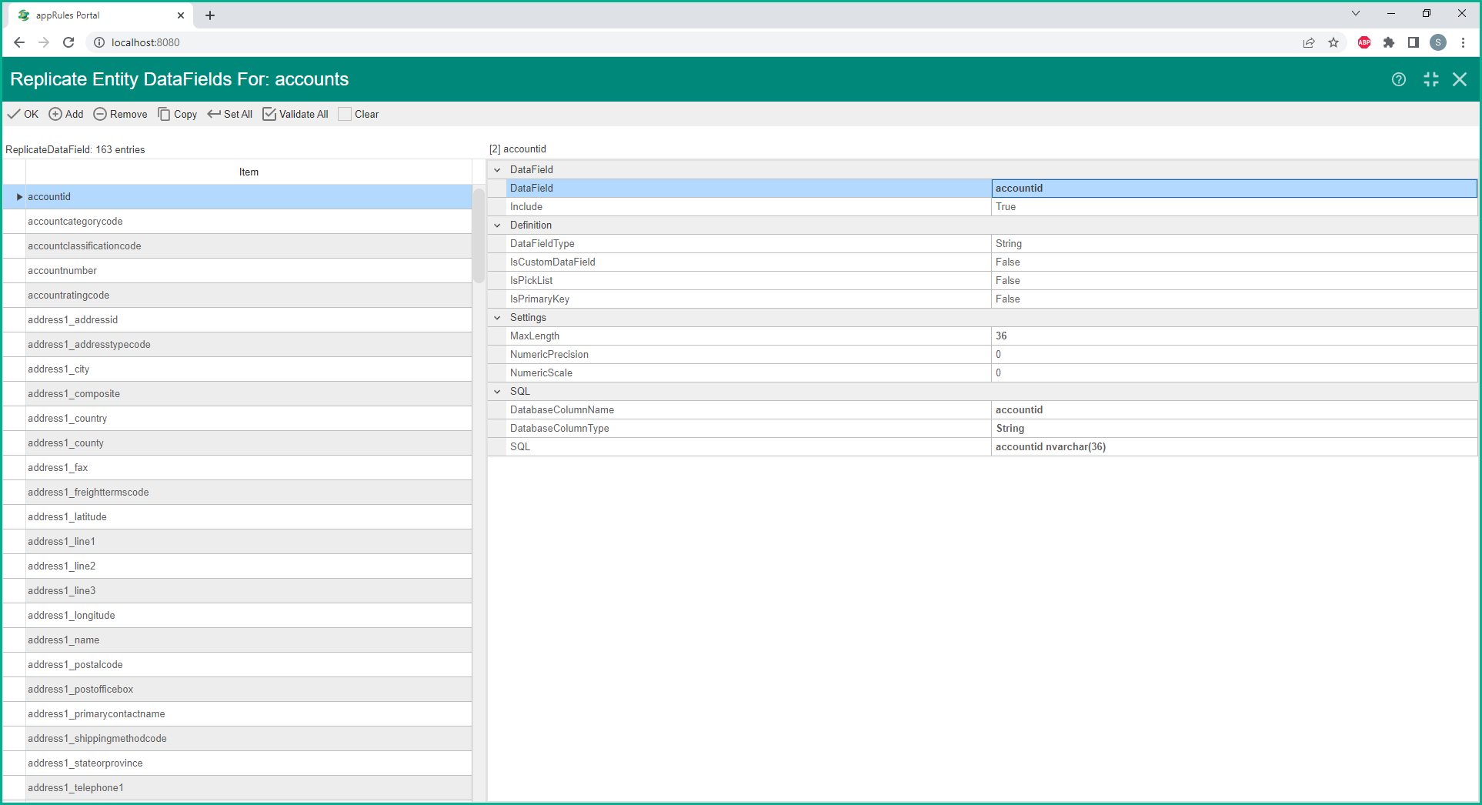Image resolution: width=1482 pixels, height=805 pixels.
Task: Select the address1_latitude row
Action: tap(238, 517)
